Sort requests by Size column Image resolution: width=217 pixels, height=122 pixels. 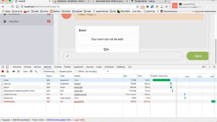[130, 76]
